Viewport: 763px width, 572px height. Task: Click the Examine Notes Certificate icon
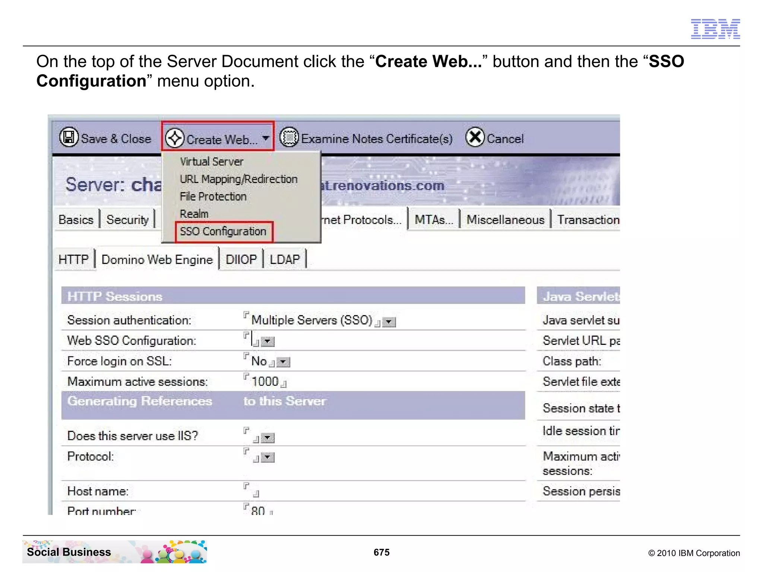pos(289,137)
